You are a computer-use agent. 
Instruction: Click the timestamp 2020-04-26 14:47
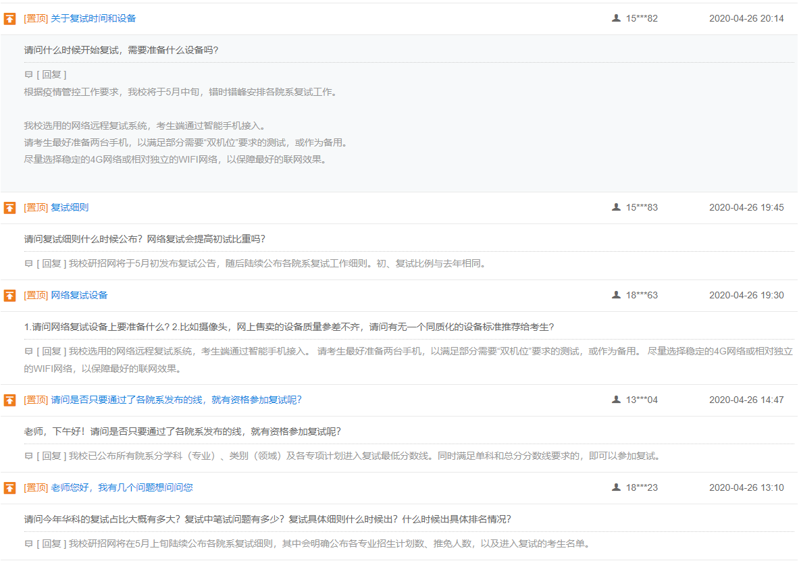pos(746,400)
